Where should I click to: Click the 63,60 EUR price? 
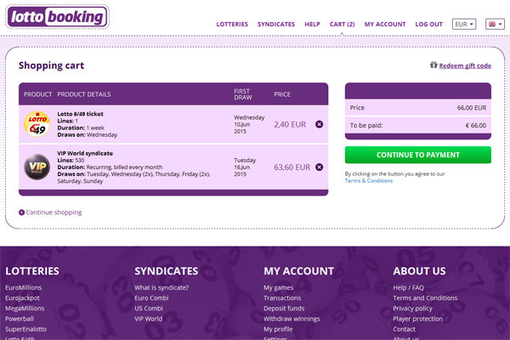292,167
